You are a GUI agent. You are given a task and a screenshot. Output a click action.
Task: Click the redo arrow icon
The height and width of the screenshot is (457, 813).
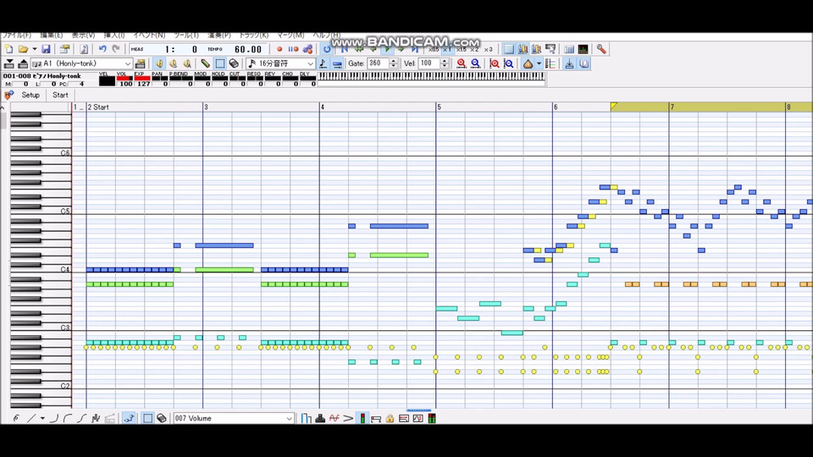point(116,49)
